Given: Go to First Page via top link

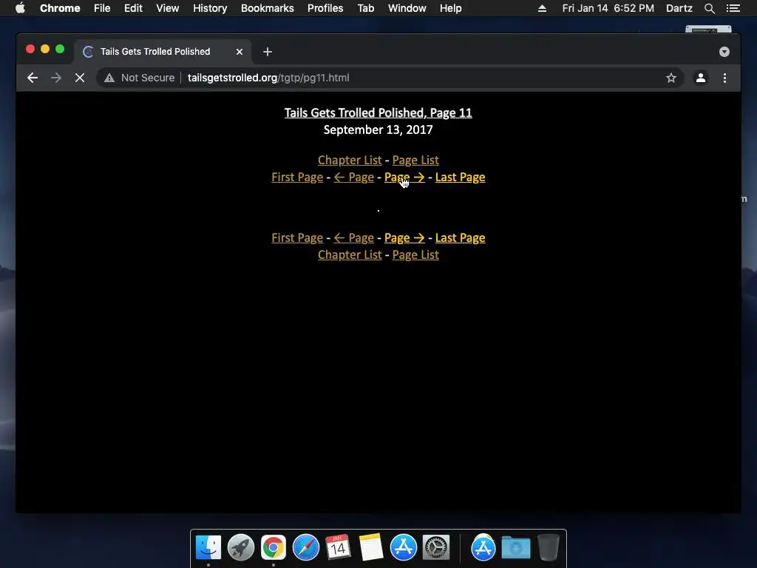Looking at the screenshot, I should point(297,177).
